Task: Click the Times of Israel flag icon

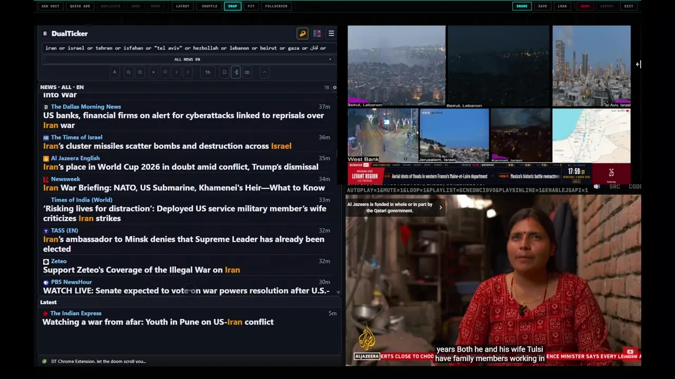Action: click(46, 137)
